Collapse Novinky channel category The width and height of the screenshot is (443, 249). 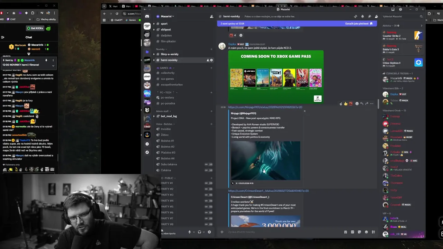(161, 49)
